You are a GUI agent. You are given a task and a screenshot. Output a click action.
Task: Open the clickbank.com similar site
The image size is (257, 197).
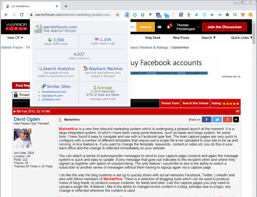[x=51, y=99]
